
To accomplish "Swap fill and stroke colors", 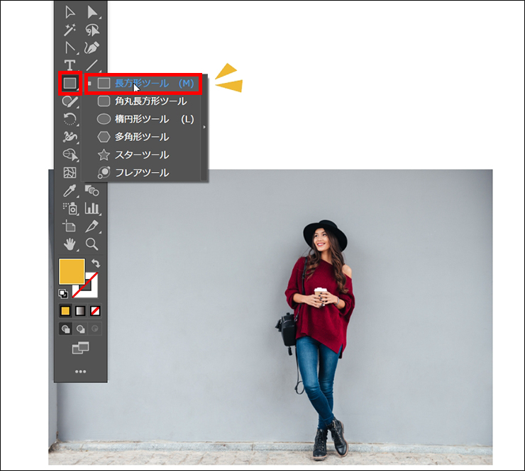I will click(96, 263).
